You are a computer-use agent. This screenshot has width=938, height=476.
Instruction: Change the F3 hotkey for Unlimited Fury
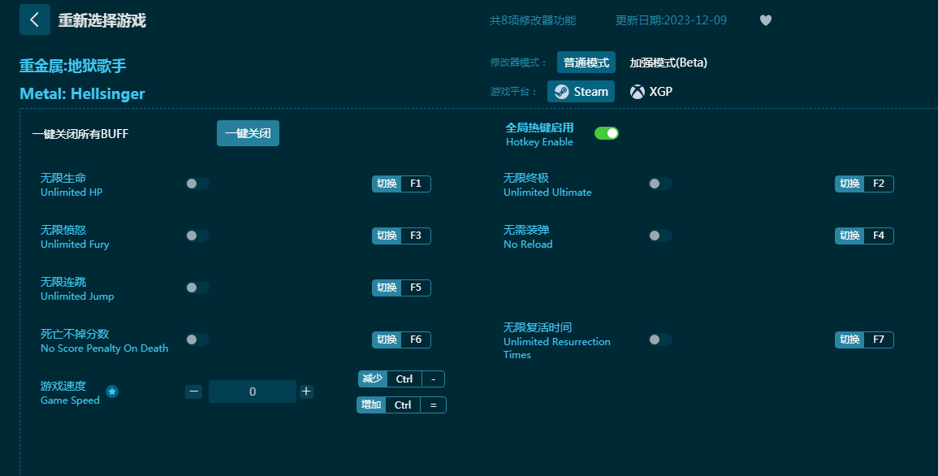[401, 236]
